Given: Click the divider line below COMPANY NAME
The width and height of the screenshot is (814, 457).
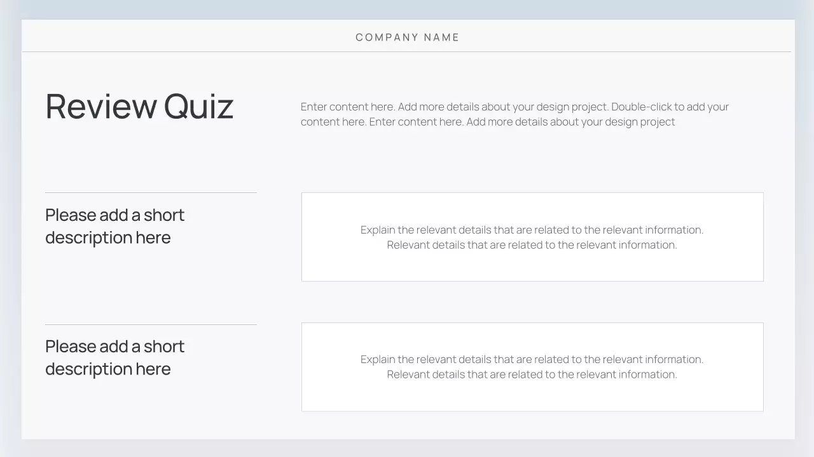Looking at the screenshot, I should click(407, 51).
